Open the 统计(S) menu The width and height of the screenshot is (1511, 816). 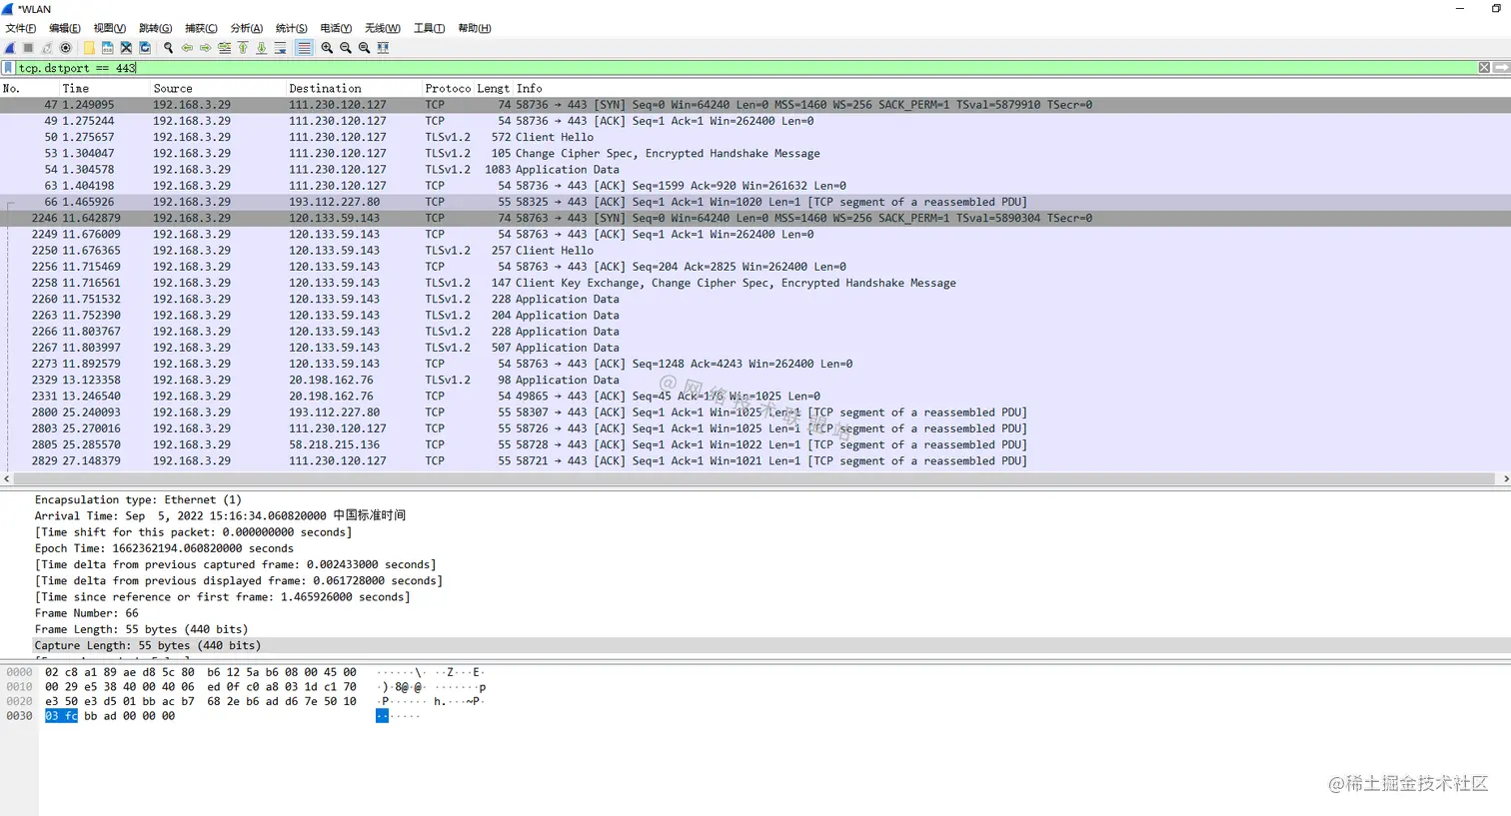pyautogui.click(x=291, y=28)
